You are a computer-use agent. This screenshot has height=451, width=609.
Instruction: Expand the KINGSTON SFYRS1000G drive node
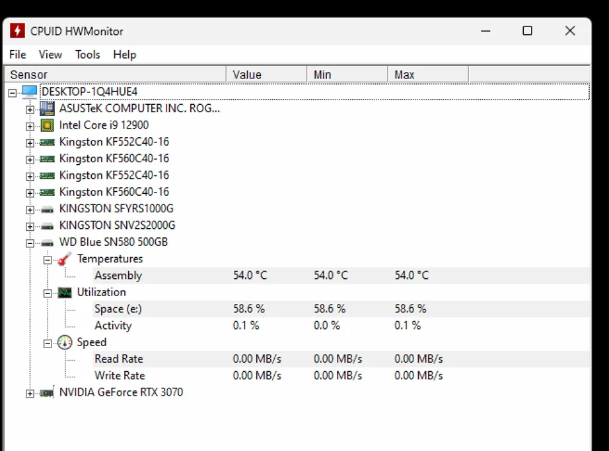pyautogui.click(x=30, y=210)
